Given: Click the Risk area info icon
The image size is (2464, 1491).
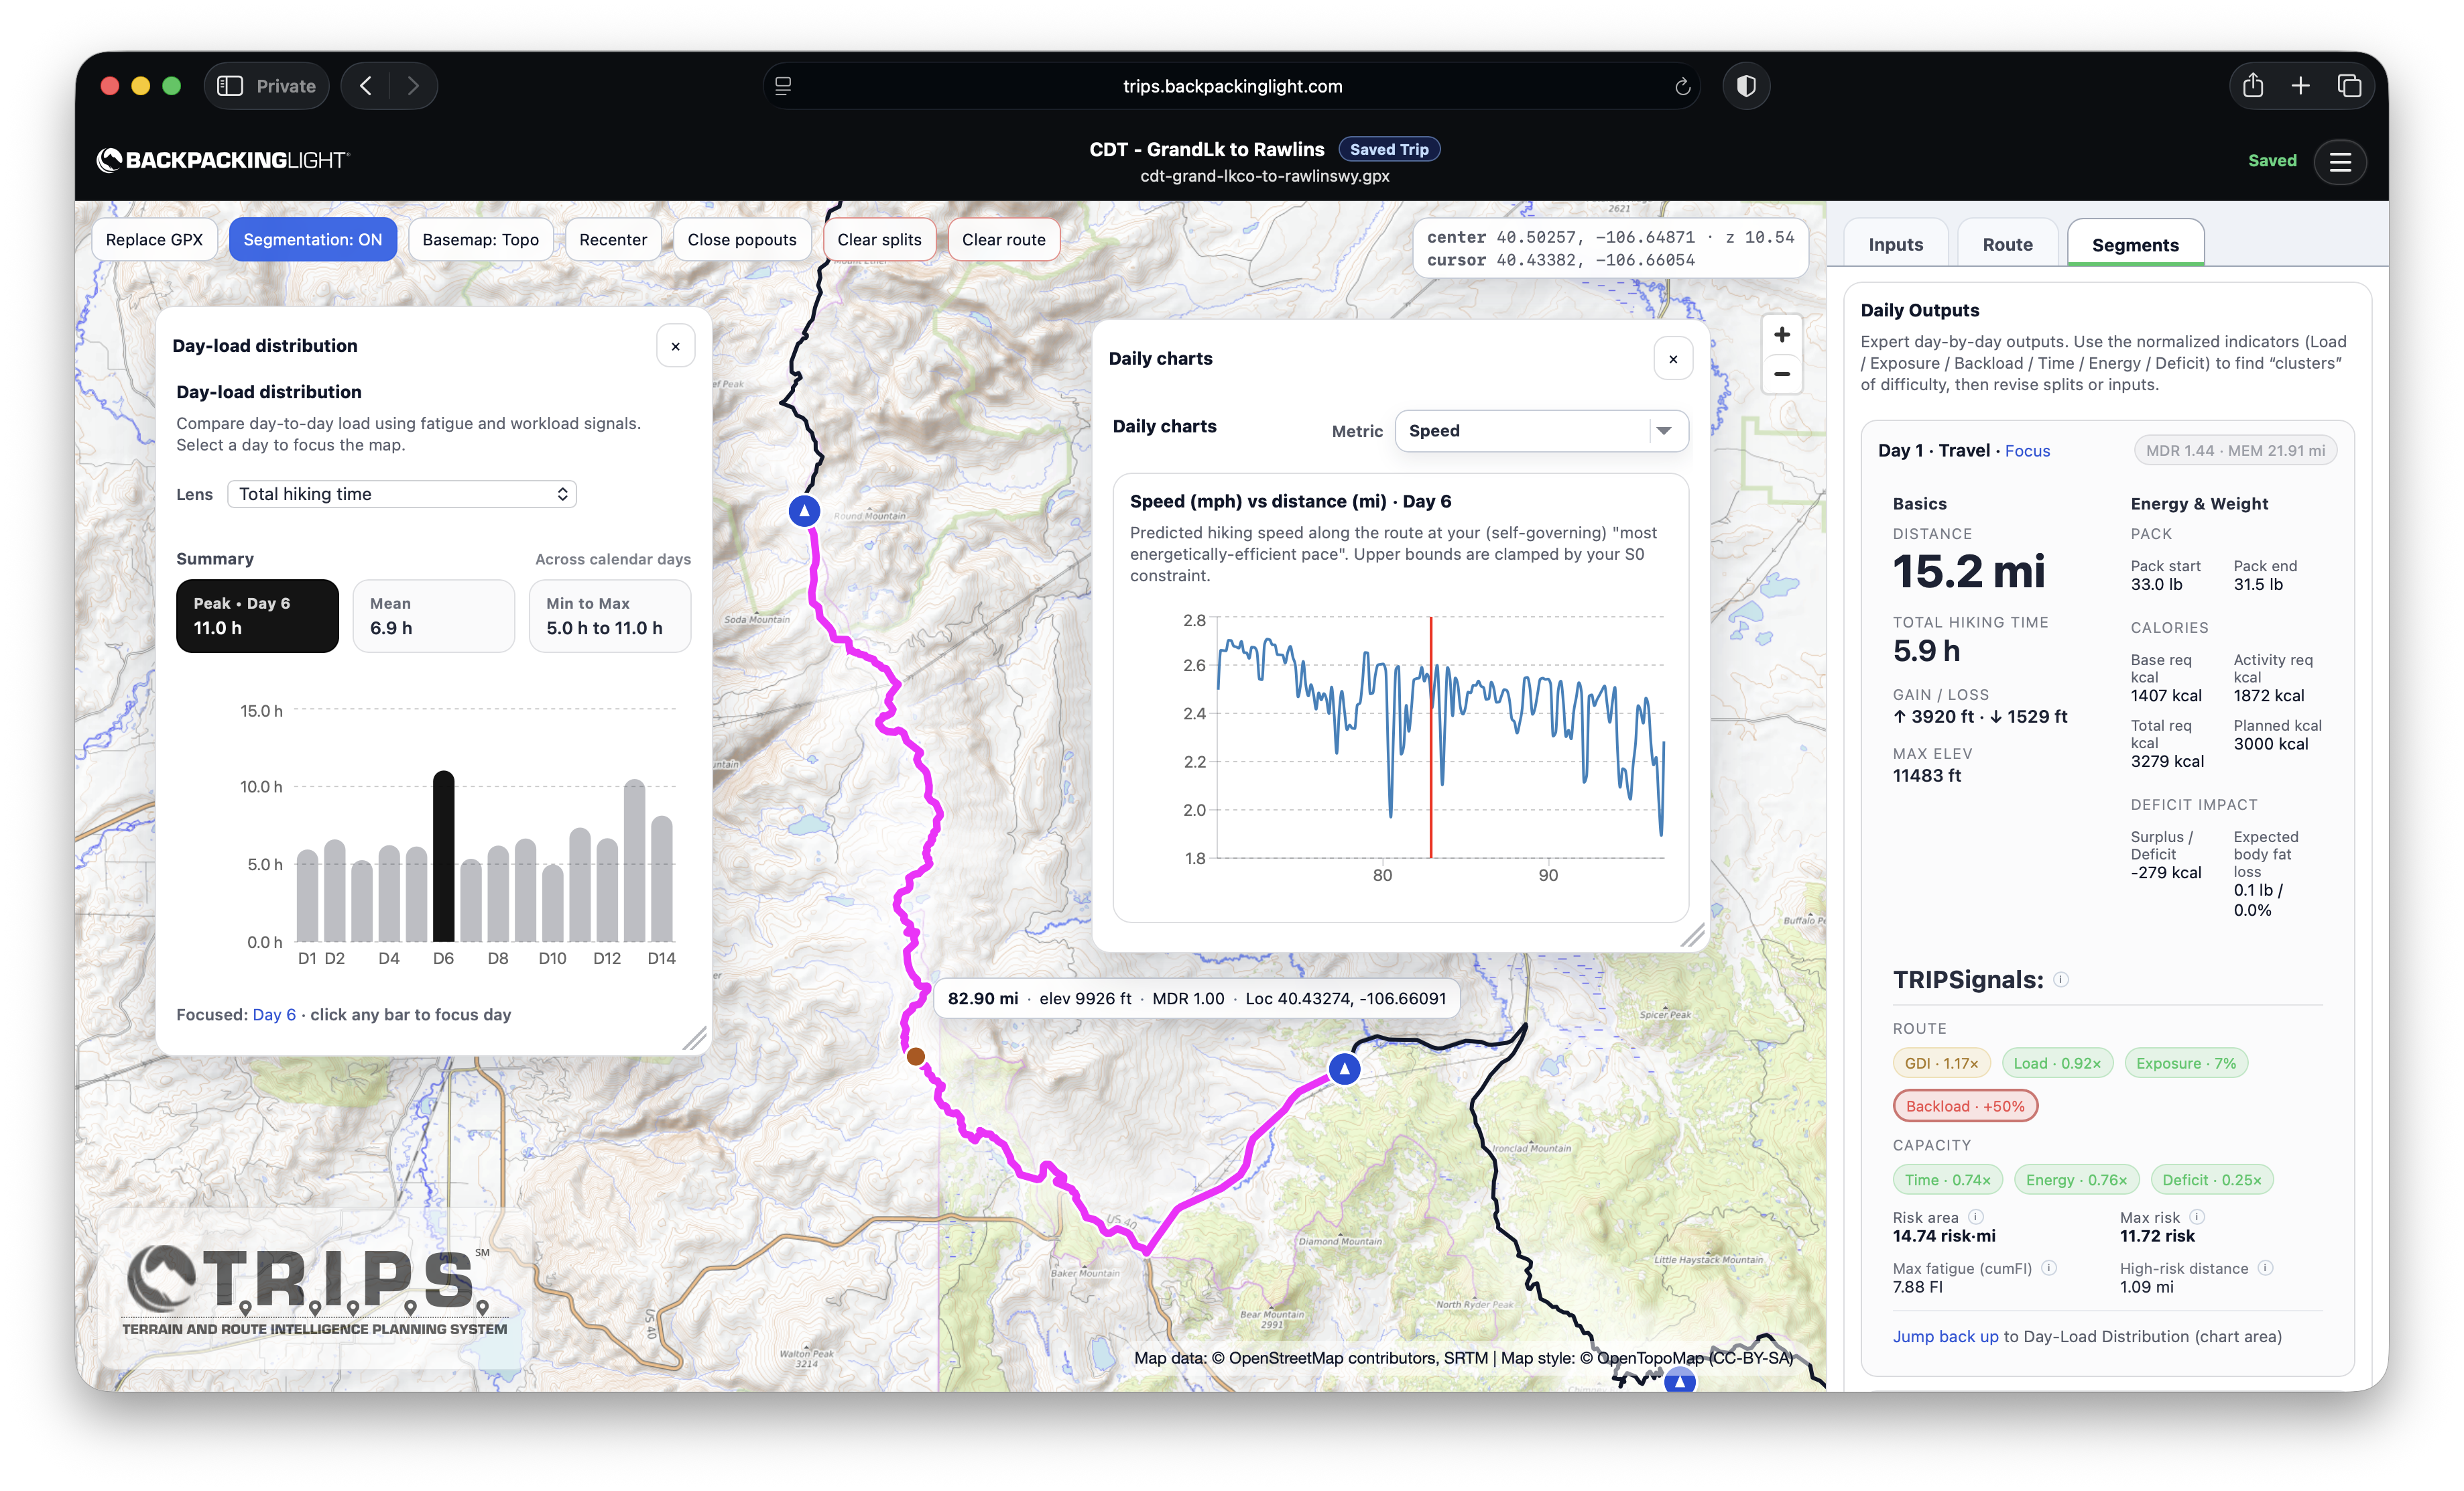Looking at the screenshot, I should 1976,1217.
